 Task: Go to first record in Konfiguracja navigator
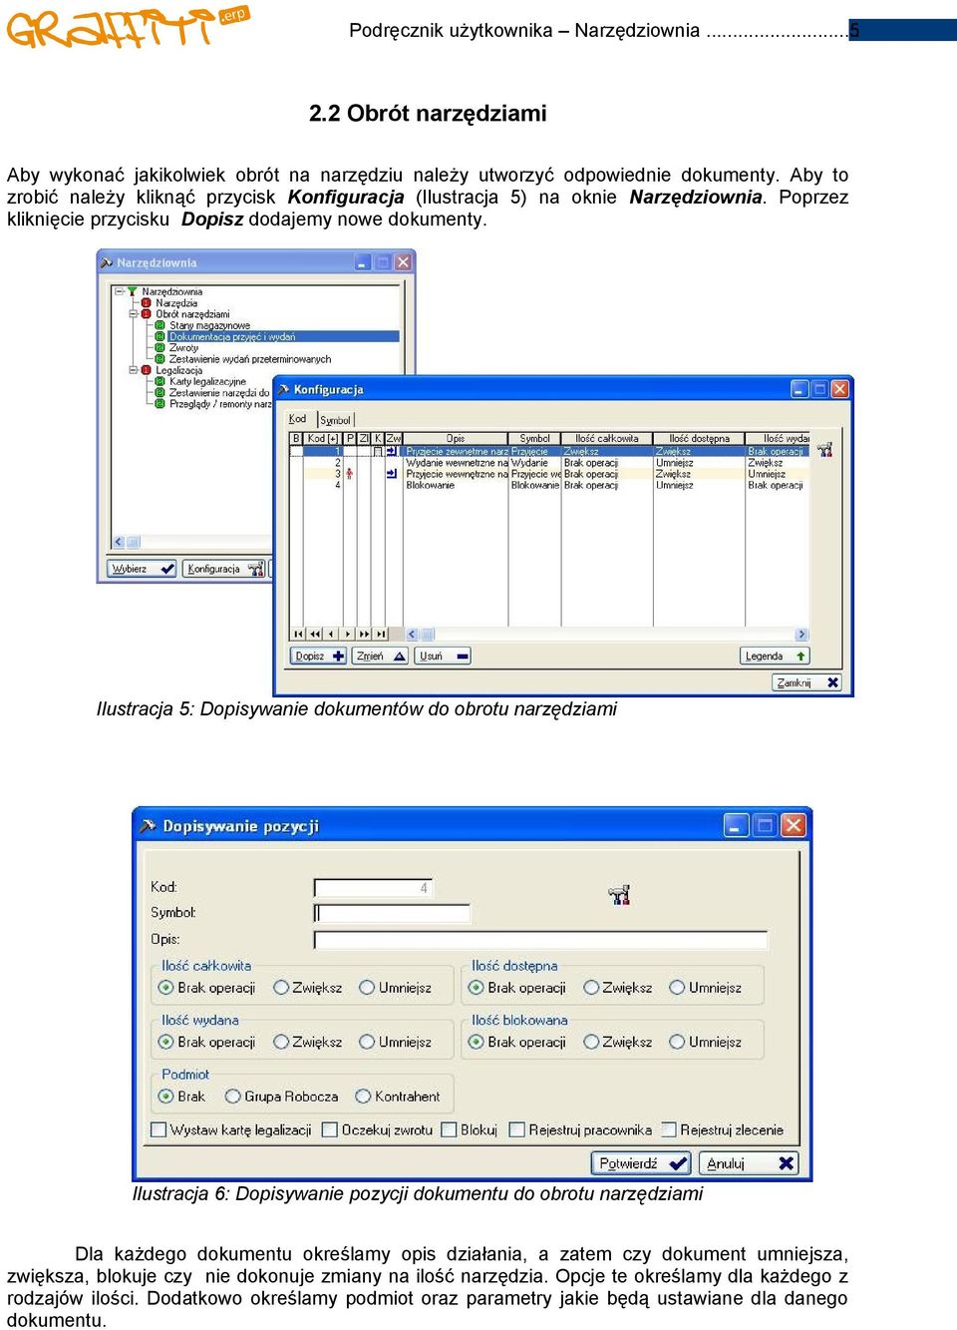pos(298,634)
